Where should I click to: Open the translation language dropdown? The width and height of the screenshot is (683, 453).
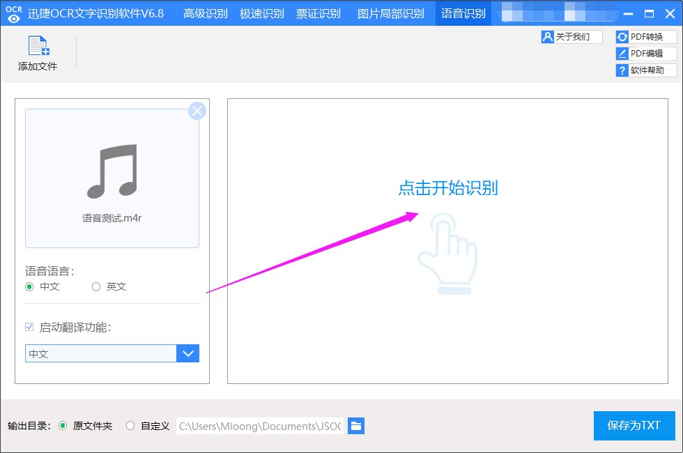[188, 353]
